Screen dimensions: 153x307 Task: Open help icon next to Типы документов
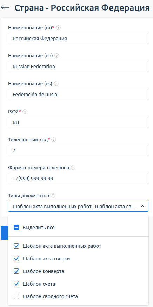(53, 196)
